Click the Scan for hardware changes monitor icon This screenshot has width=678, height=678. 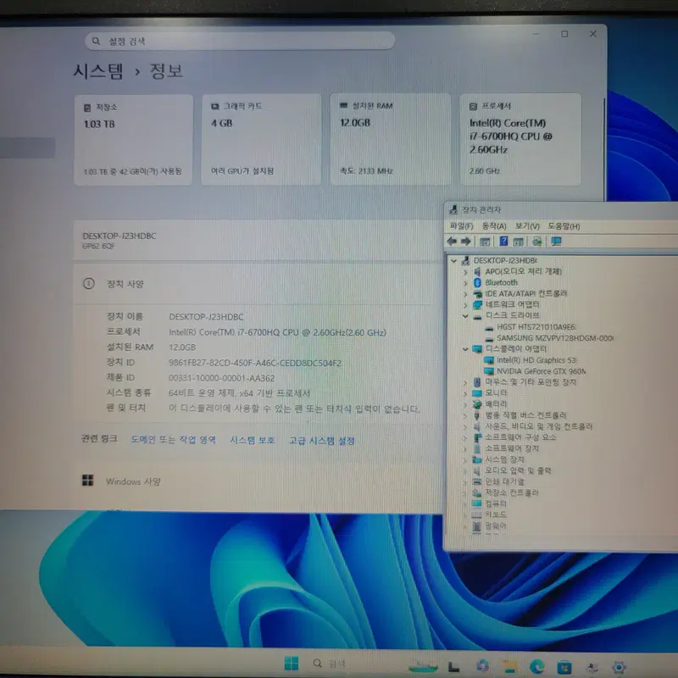pyautogui.click(x=556, y=242)
